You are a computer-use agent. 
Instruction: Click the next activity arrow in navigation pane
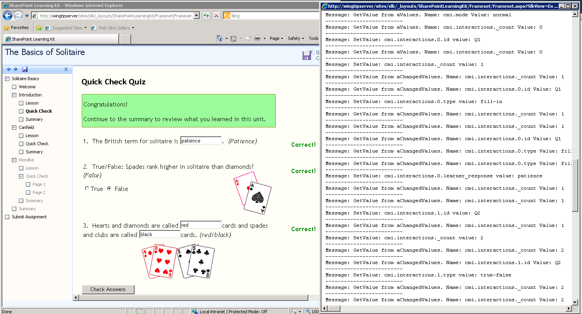tap(16, 69)
